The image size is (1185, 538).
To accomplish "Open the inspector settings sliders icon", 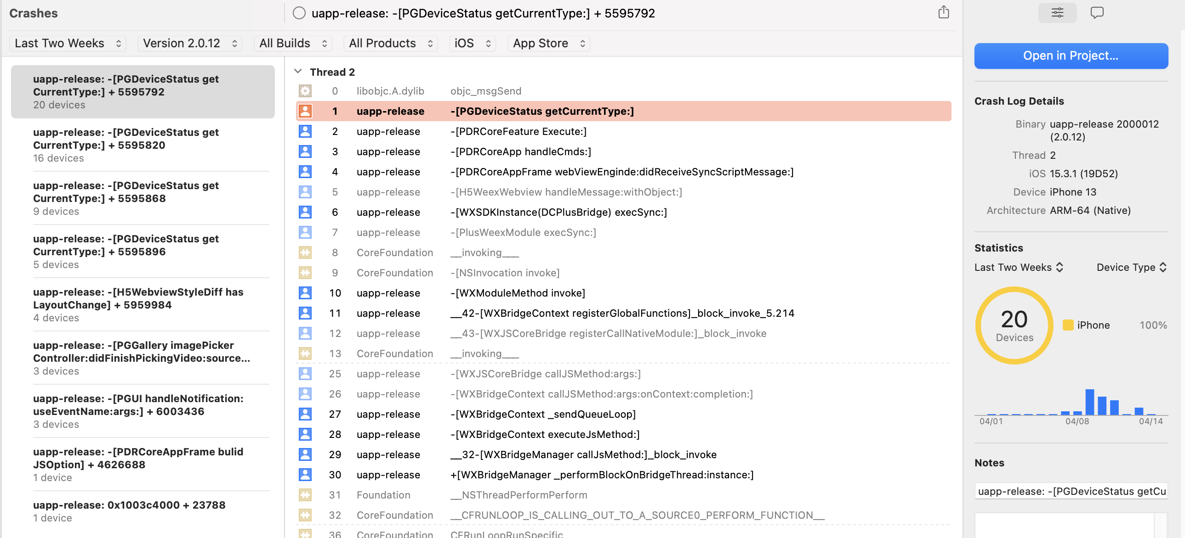I will coord(1057,12).
